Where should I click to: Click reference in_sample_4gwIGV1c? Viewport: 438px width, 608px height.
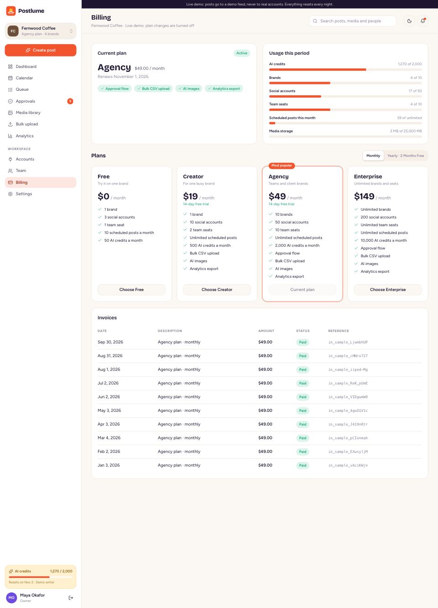pyautogui.click(x=348, y=411)
